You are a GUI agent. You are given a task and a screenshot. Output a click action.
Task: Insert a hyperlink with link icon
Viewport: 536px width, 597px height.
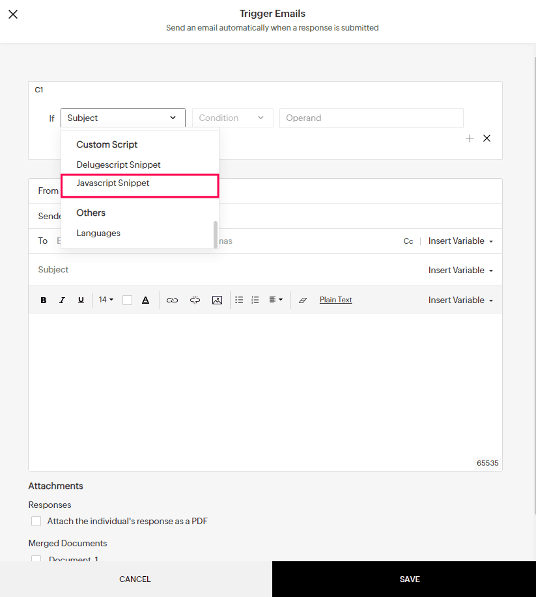[172, 300]
